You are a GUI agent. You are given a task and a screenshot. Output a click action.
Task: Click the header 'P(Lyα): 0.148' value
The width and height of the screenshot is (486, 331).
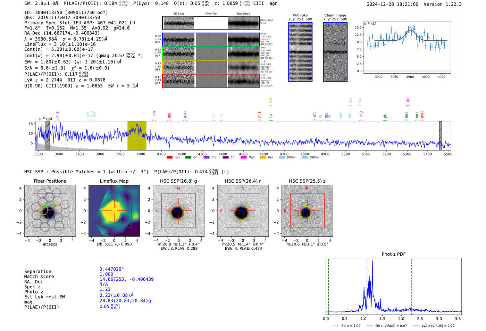151,3
